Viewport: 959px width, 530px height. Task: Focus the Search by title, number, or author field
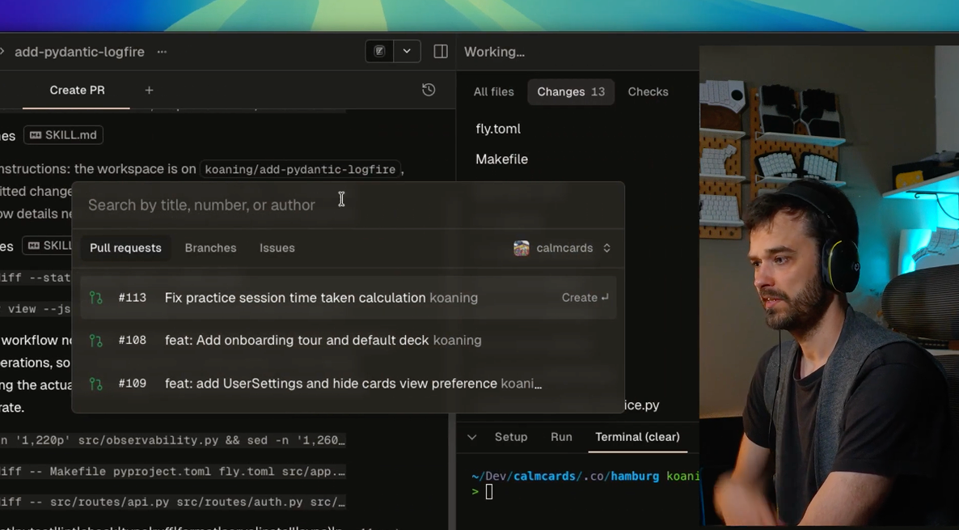348,205
